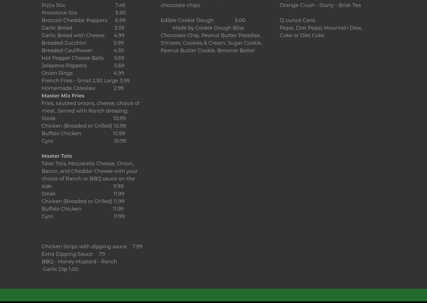Click the Breaded Zucchini item
This screenshot has width=427, height=303.
tap(64, 43)
